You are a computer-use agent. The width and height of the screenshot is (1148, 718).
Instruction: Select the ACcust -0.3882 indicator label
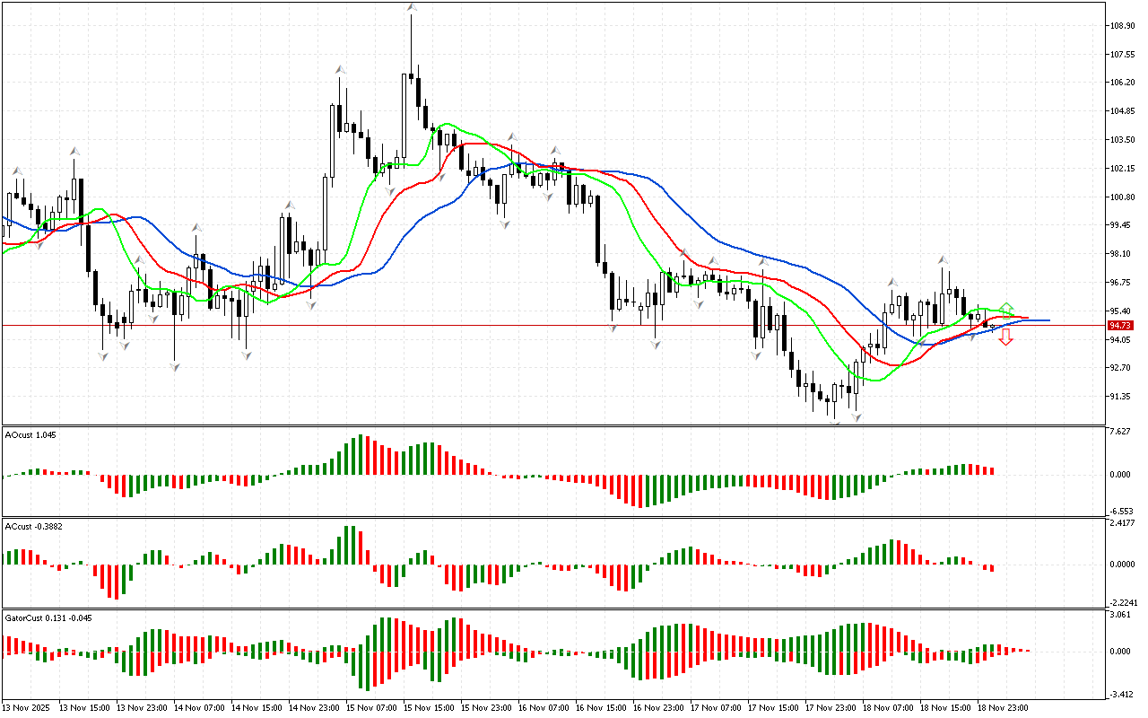point(33,526)
